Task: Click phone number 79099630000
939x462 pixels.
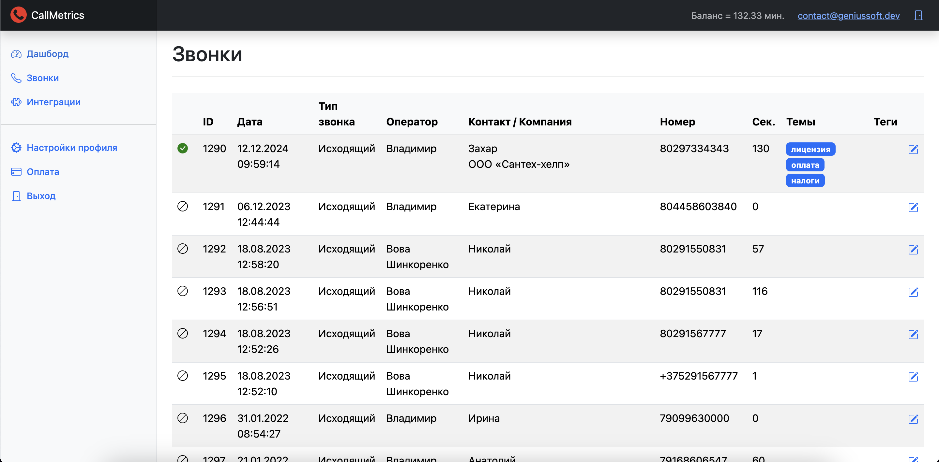Action: [x=694, y=418]
